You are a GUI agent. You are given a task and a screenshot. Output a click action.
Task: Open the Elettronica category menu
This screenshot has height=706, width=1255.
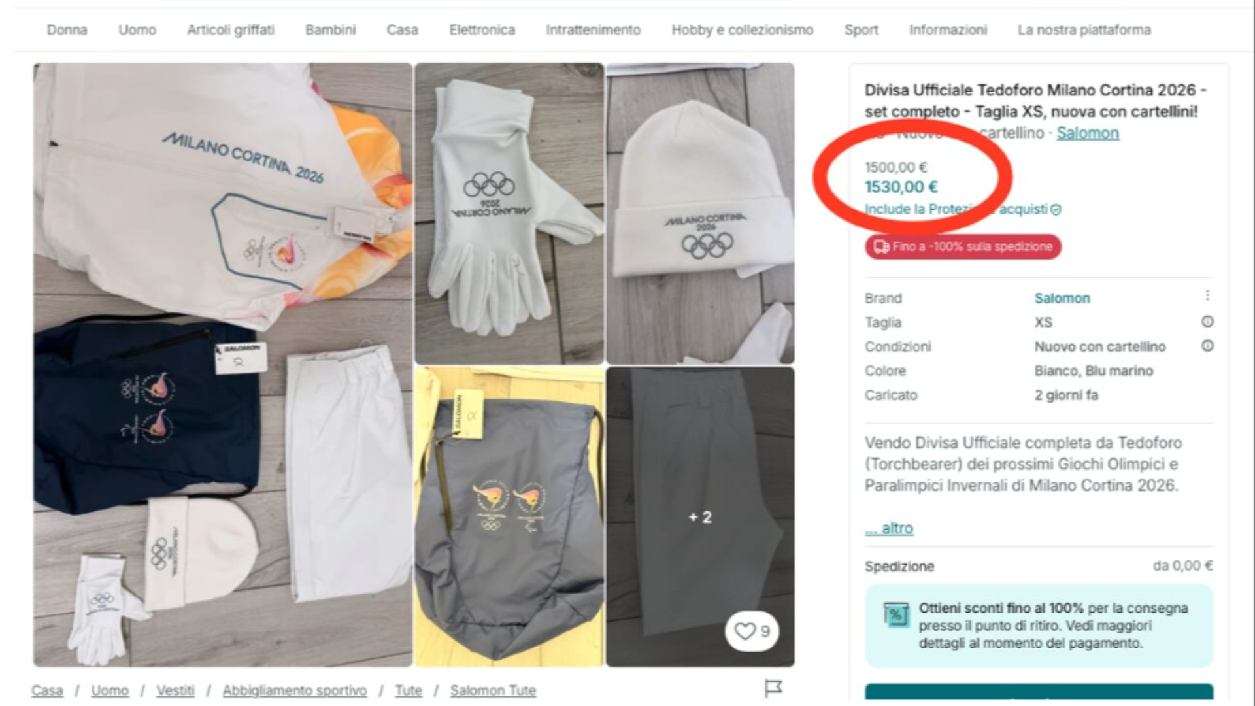482,30
